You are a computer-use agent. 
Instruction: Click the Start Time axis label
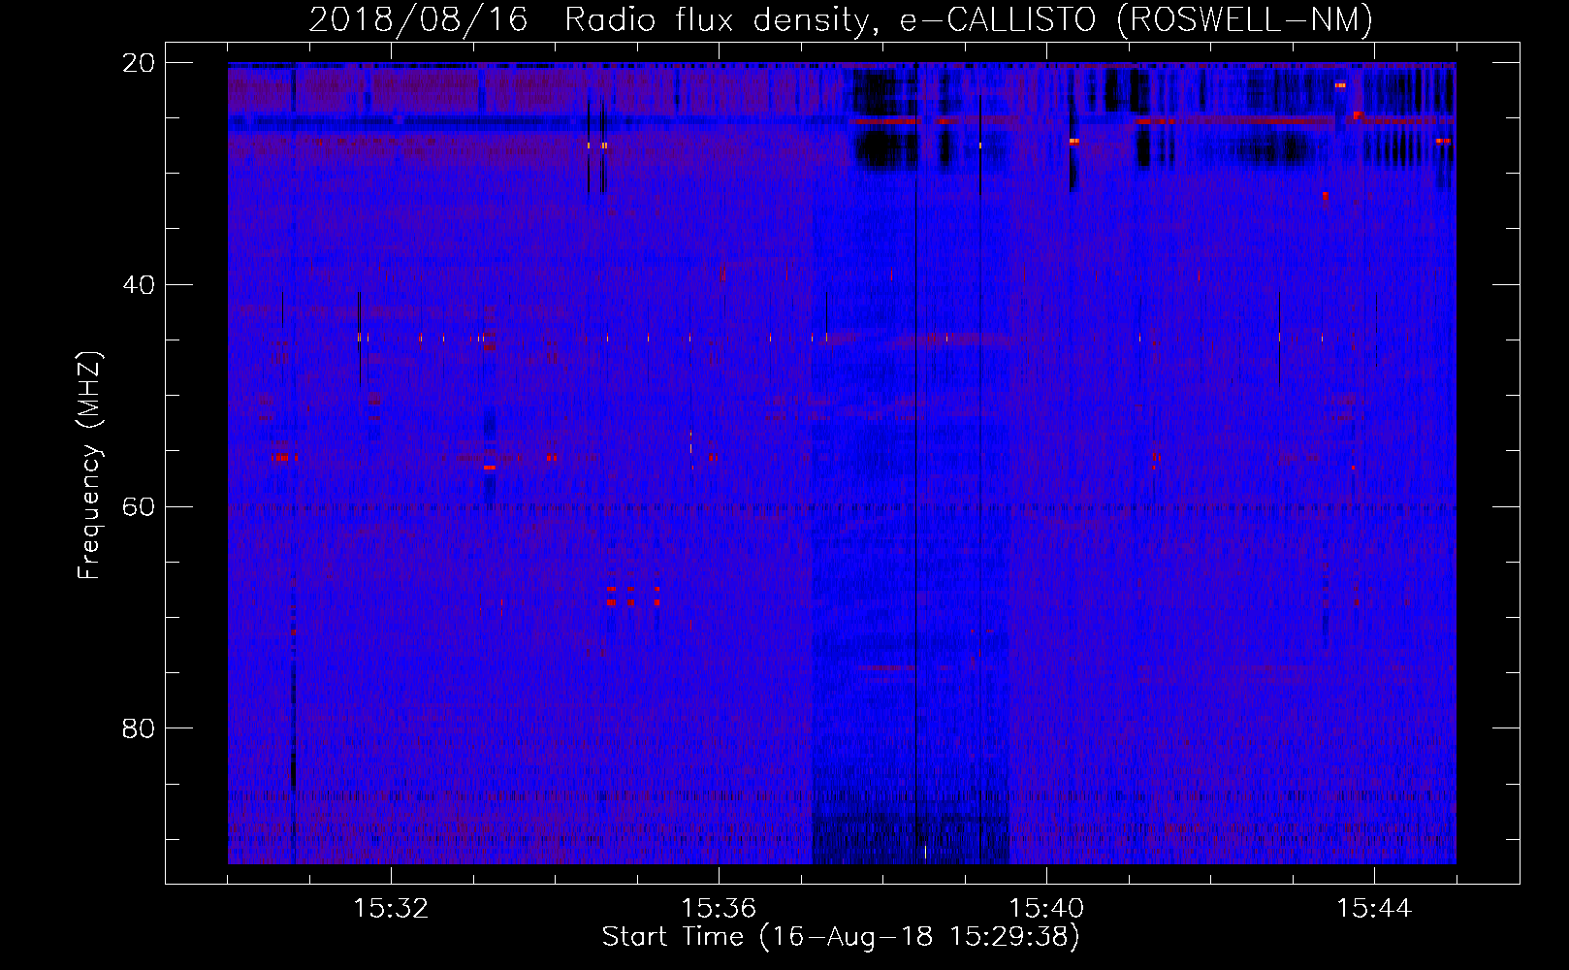pos(841,937)
